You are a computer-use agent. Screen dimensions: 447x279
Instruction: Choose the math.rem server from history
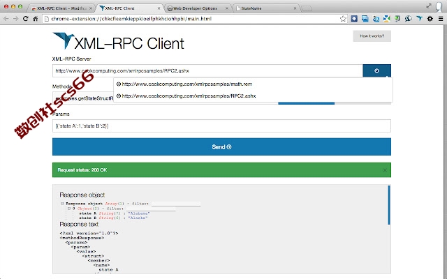(x=253, y=84)
